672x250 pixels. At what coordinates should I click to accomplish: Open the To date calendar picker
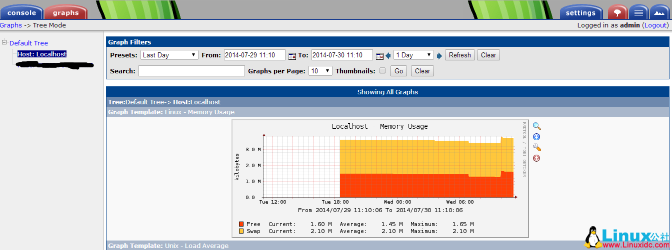(x=379, y=56)
